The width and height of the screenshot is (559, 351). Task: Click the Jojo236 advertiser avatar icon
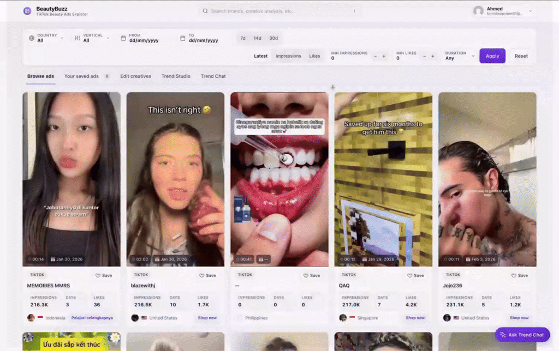pos(447,318)
